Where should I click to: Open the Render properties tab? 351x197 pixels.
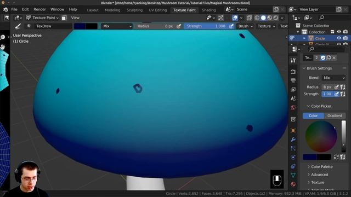click(x=293, y=72)
